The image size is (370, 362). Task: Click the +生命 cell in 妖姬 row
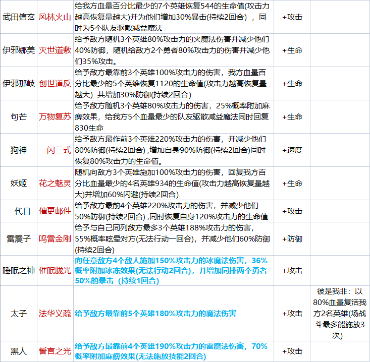(x=292, y=183)
